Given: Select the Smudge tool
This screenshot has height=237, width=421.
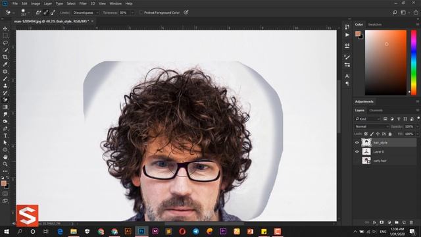Looking at the screenshot, I should pyautogui.click(x=5, y=114).
